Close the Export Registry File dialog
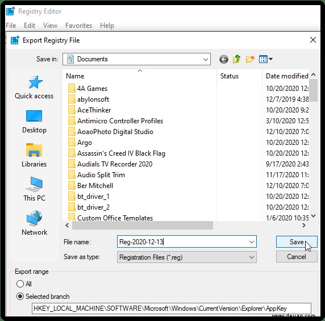Viewport: 325px width, 321px height. [x=313, y=40]
